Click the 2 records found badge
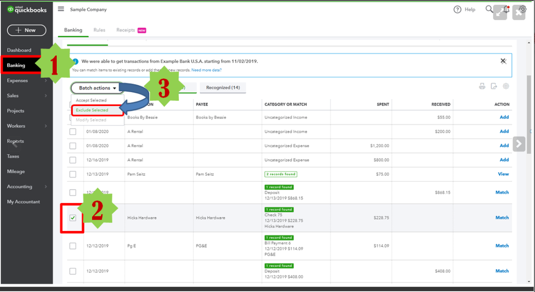The height and width of the screenshot is (292, 535). [x=281, y=174]
